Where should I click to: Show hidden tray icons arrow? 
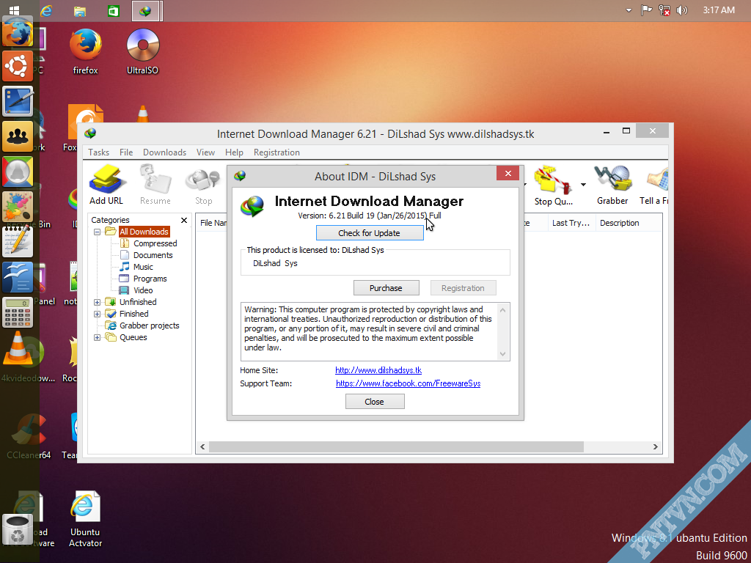[x=629, y=10]
